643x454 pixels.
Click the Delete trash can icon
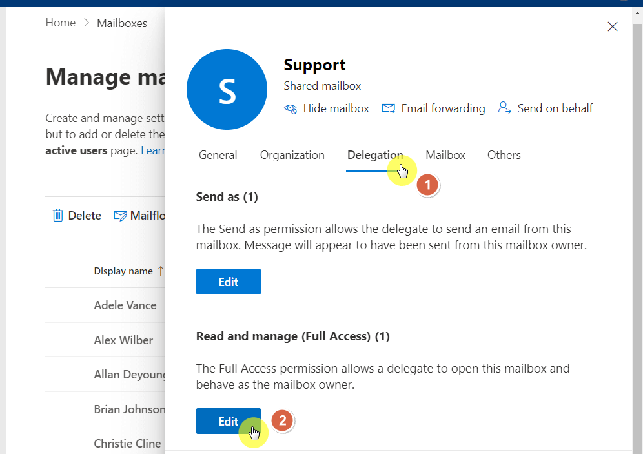[x=58, y=215]
